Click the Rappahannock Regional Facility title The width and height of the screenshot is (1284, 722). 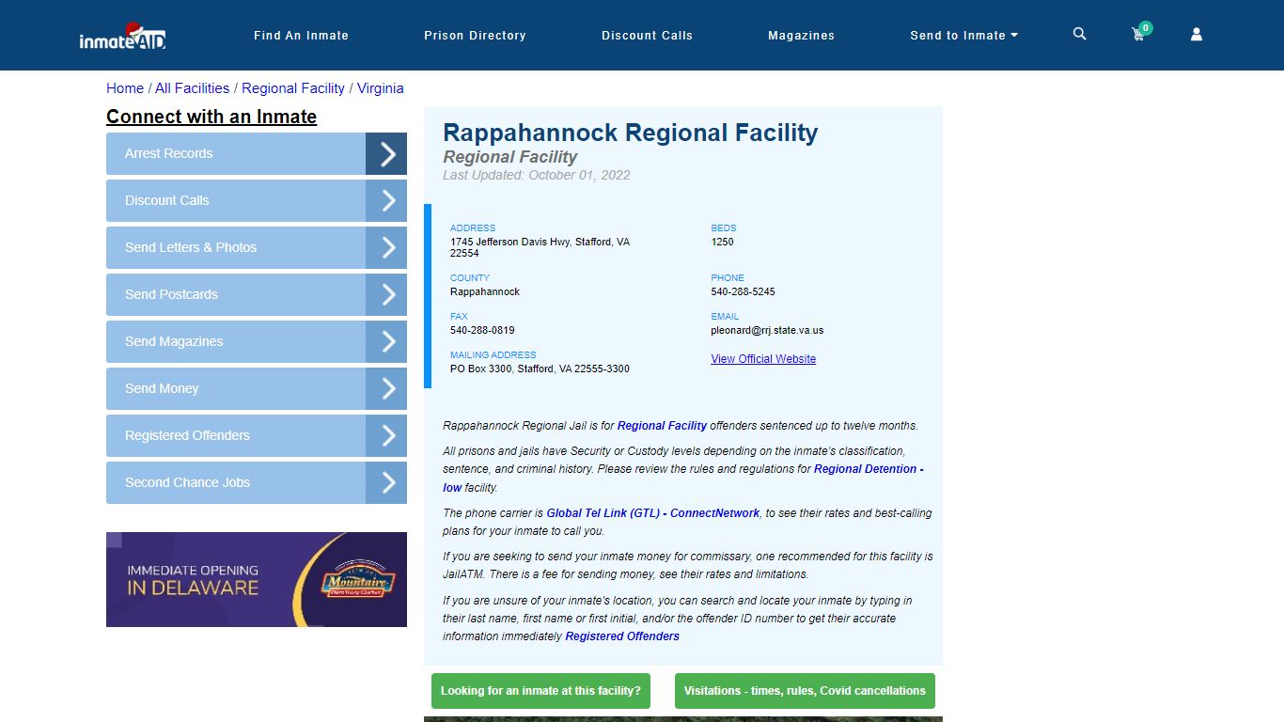coord(631,133)
